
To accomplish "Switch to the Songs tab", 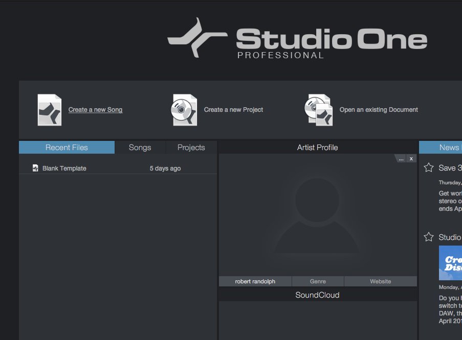I will coord(140,148).
